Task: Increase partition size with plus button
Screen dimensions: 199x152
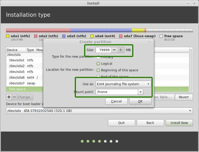Action: (121, 50)
